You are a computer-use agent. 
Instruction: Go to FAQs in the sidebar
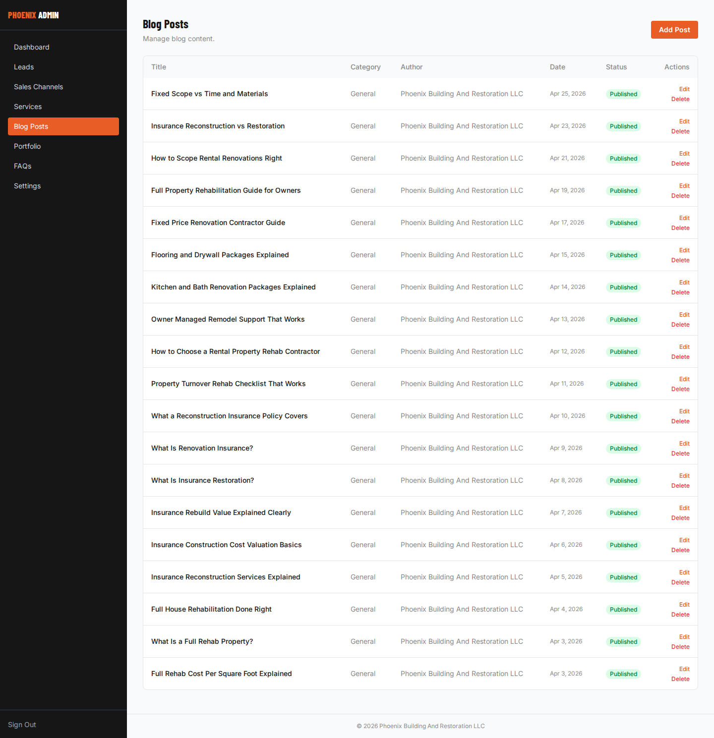[x=63, y=166]
